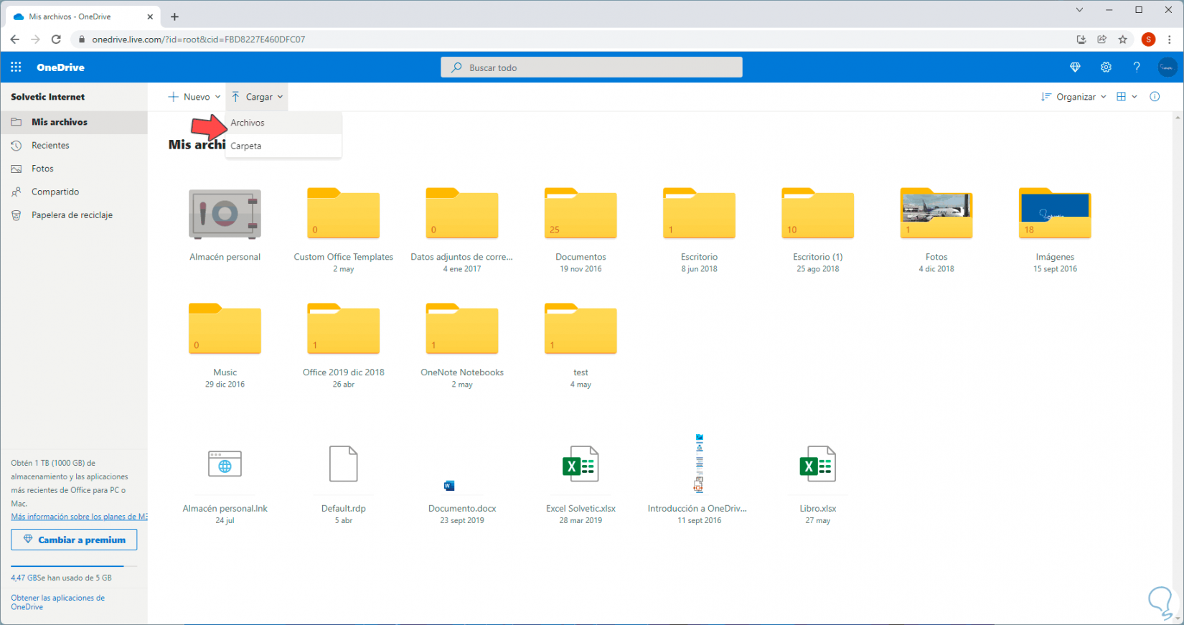Open the test folder
The image size is (1184, 625).
pos(581,329)
